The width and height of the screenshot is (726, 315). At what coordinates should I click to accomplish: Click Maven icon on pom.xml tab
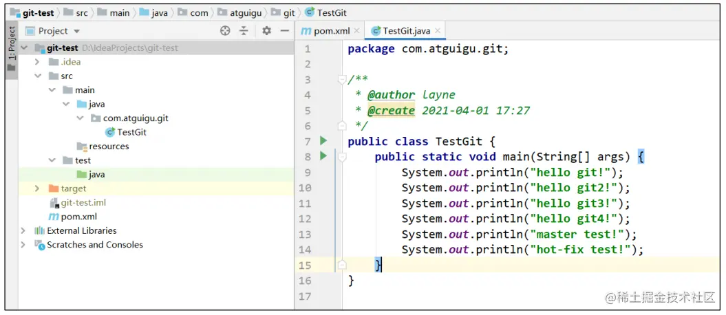click(x=306, y=31)
